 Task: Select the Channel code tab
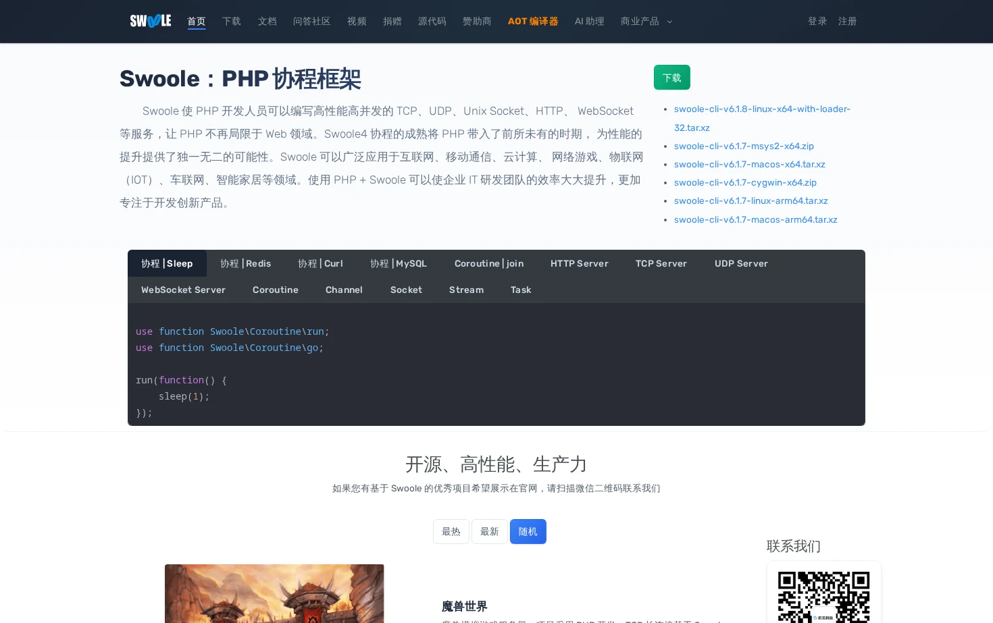[344, 290]
